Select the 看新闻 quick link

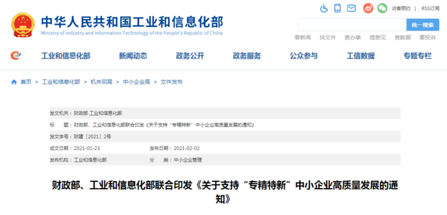point(302,37)
